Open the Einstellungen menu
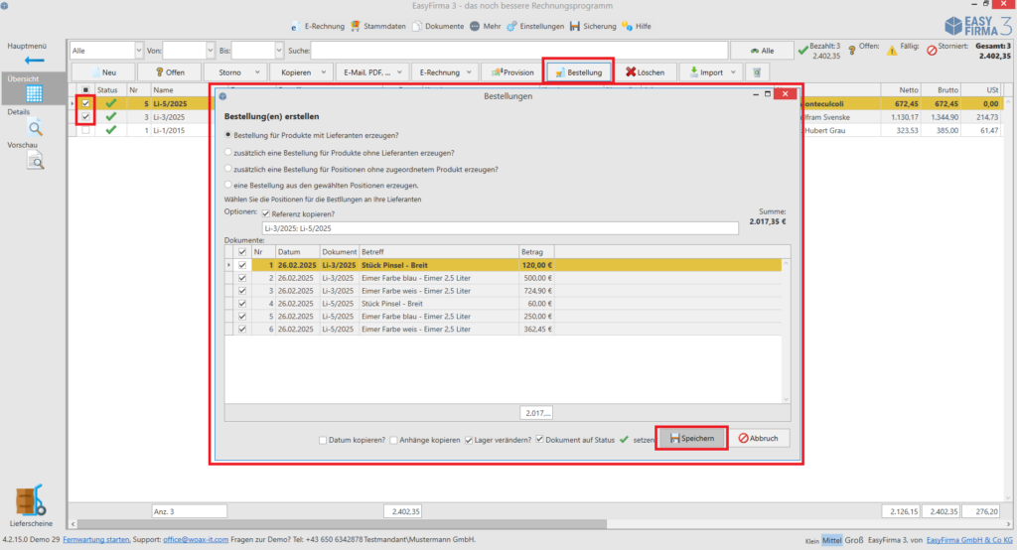The width and height of the screenshot is (1017, 550). point(535,27)
